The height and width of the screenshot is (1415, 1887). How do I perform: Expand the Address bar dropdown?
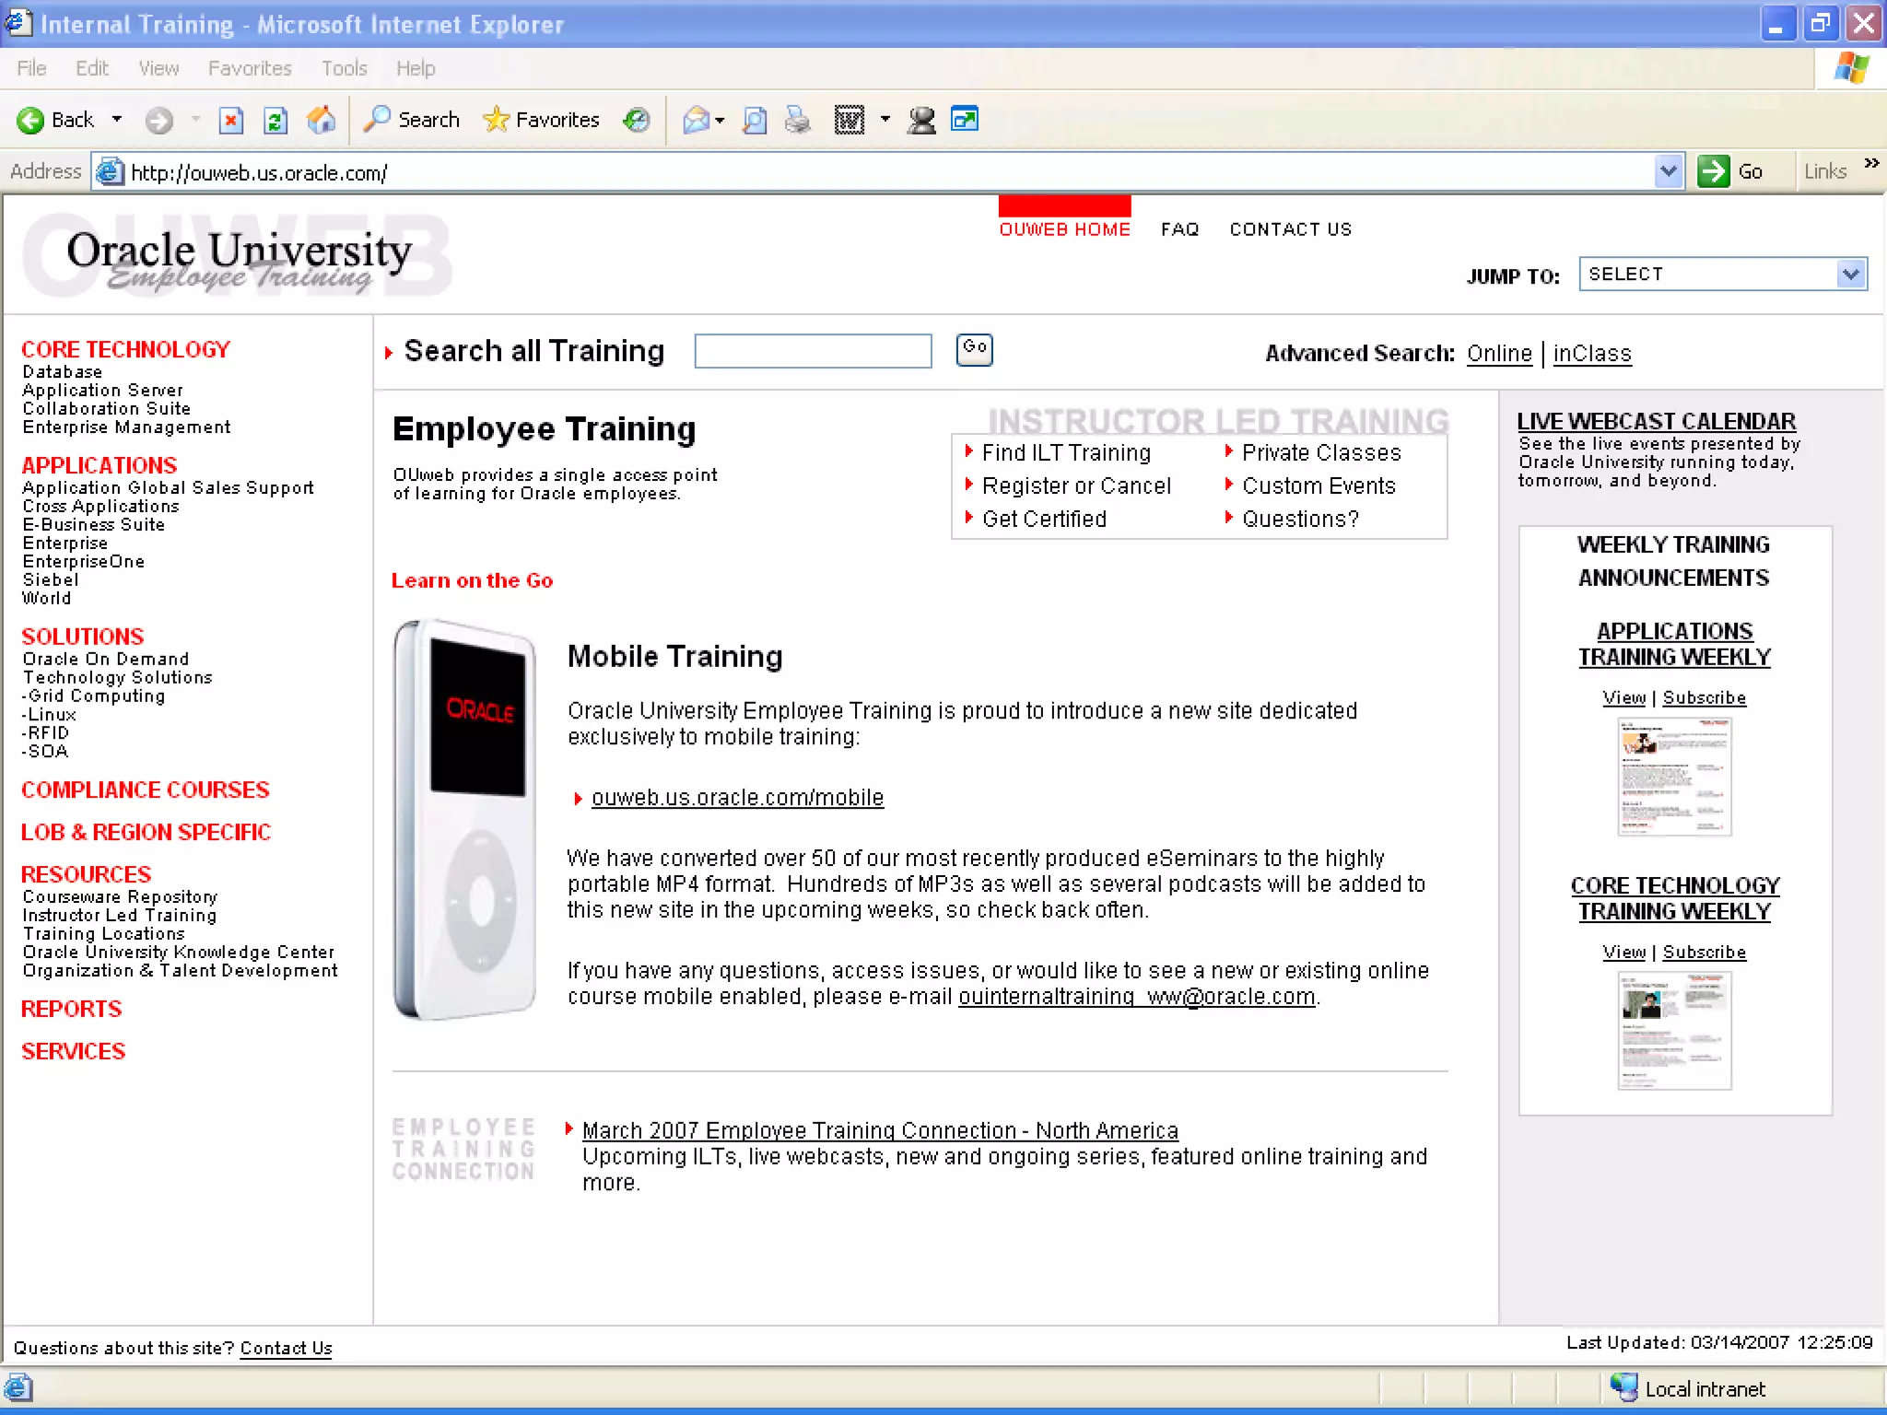coord(1668,171)
